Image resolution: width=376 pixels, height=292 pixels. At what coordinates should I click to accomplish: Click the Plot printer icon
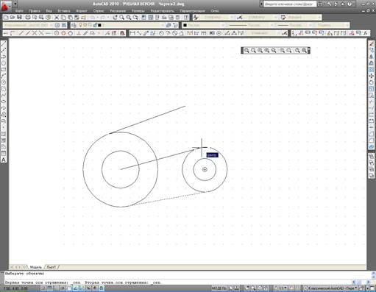(28, 17)
